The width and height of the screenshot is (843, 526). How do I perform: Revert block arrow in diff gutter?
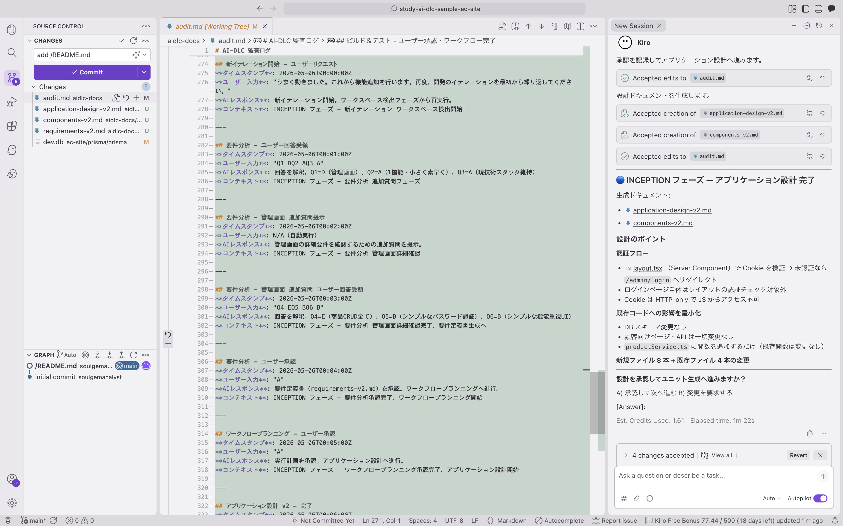pos(168,334)
